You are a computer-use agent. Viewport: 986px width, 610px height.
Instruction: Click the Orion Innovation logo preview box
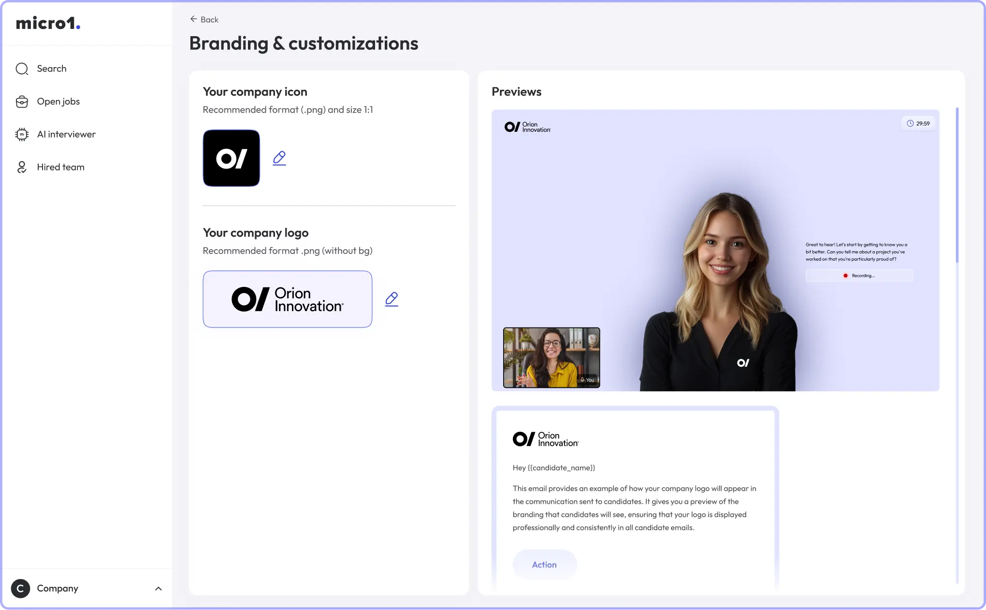288,299
